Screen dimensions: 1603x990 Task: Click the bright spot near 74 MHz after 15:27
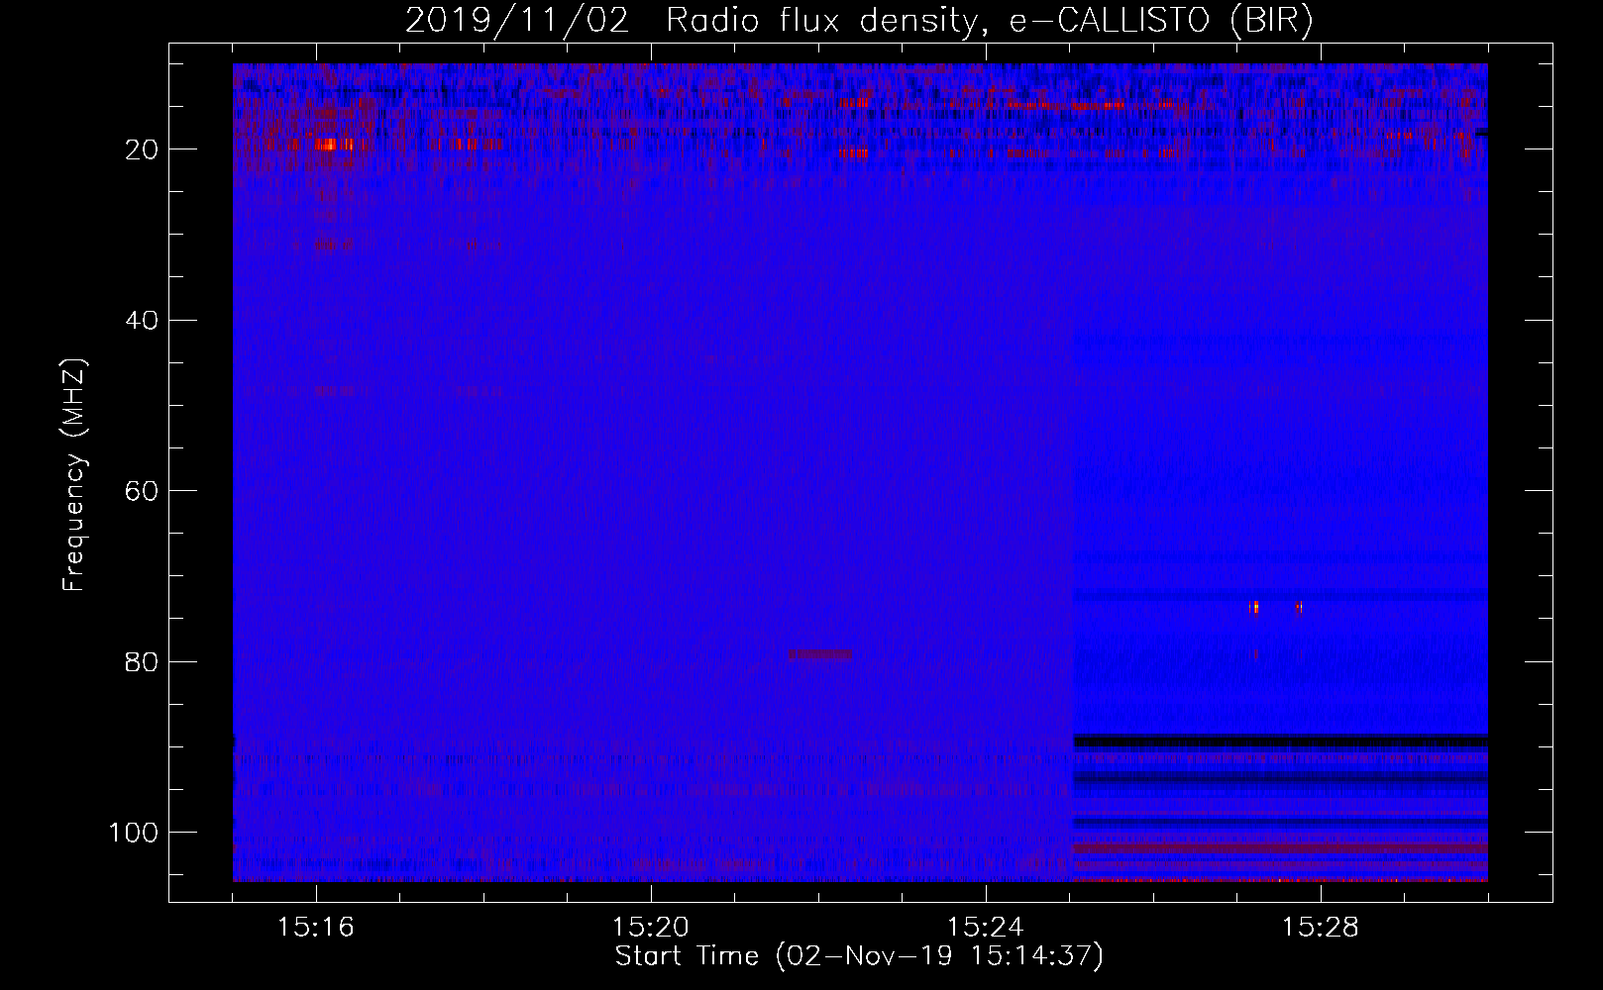pos(1255,607)
